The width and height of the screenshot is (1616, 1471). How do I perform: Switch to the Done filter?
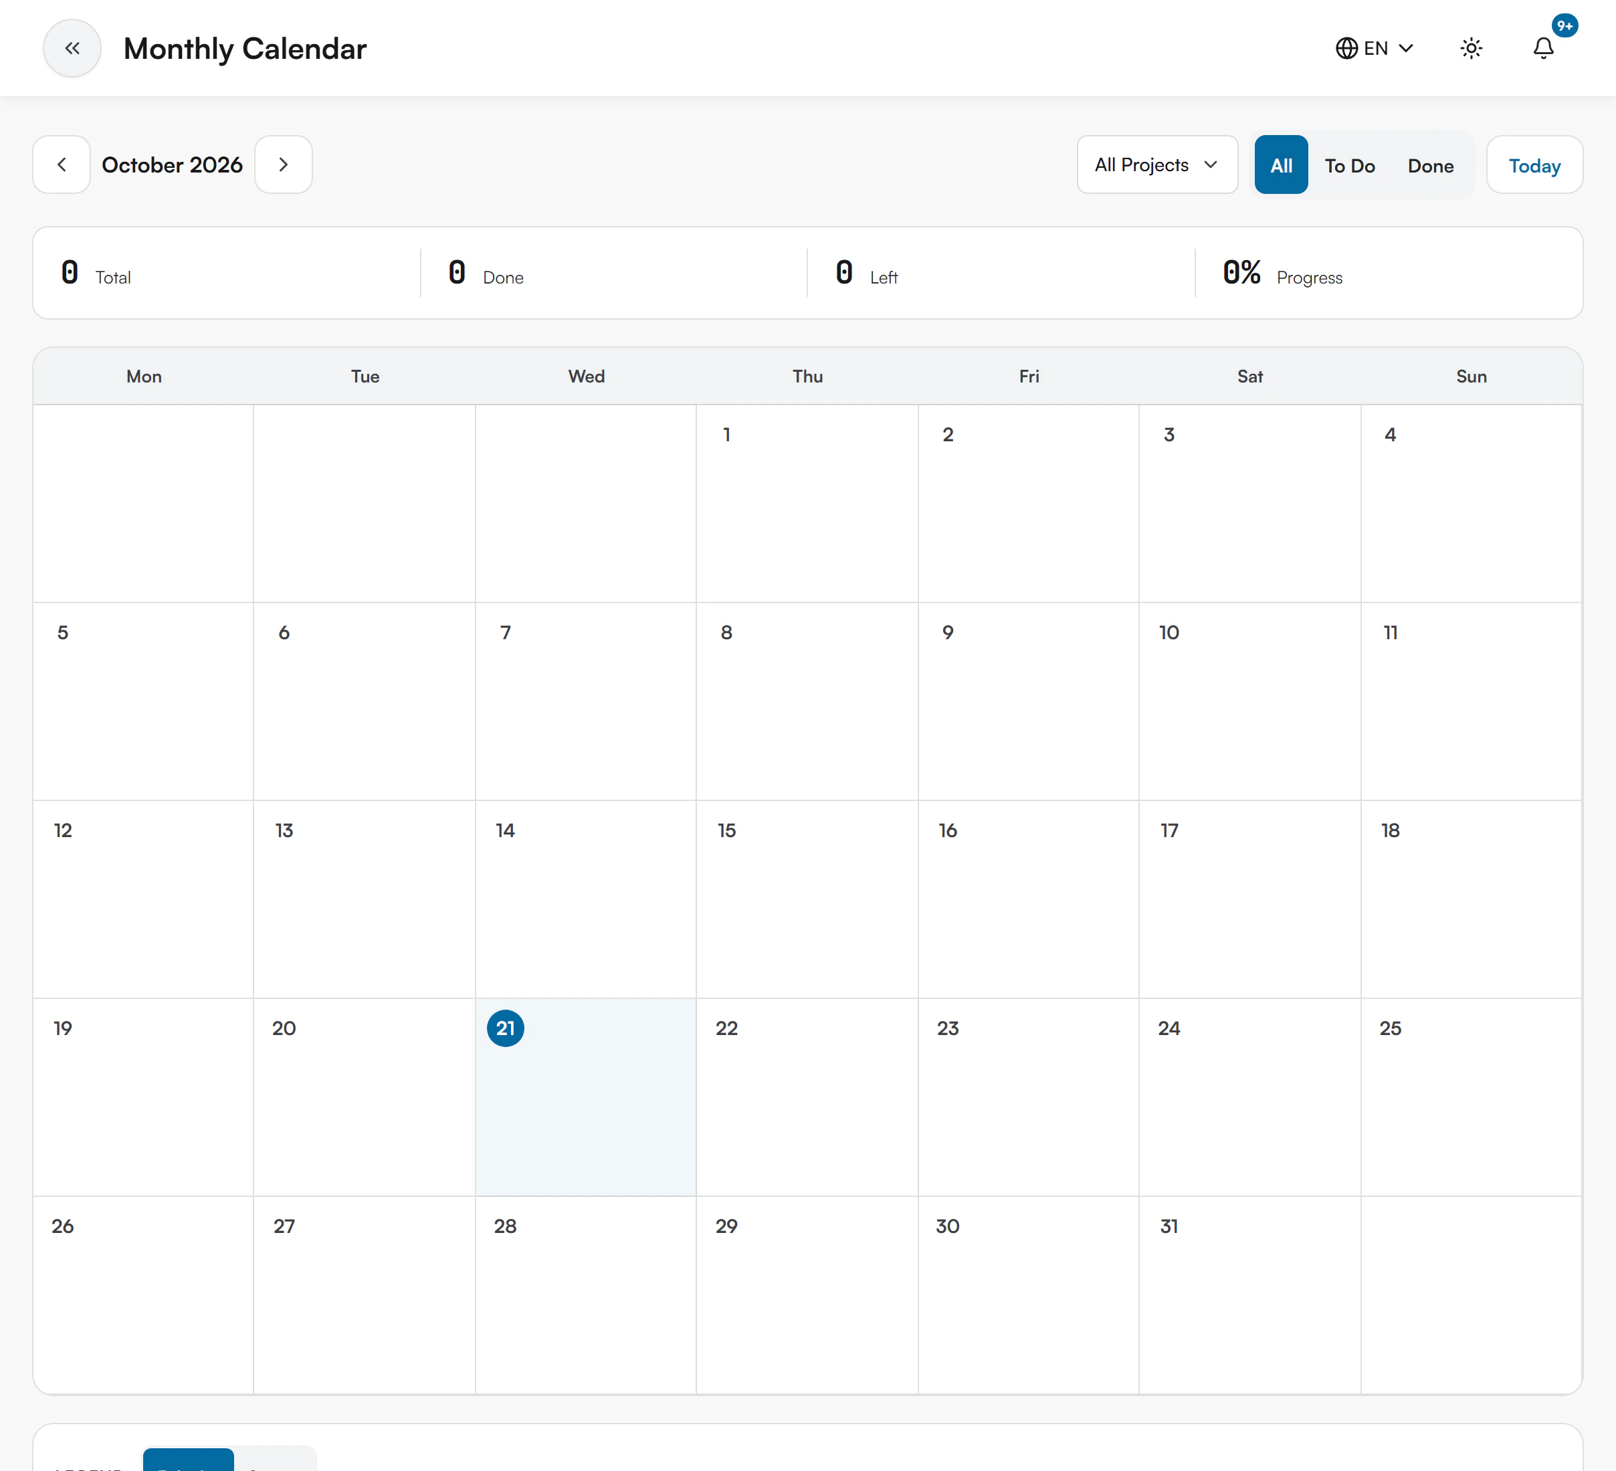[1430, 165]
